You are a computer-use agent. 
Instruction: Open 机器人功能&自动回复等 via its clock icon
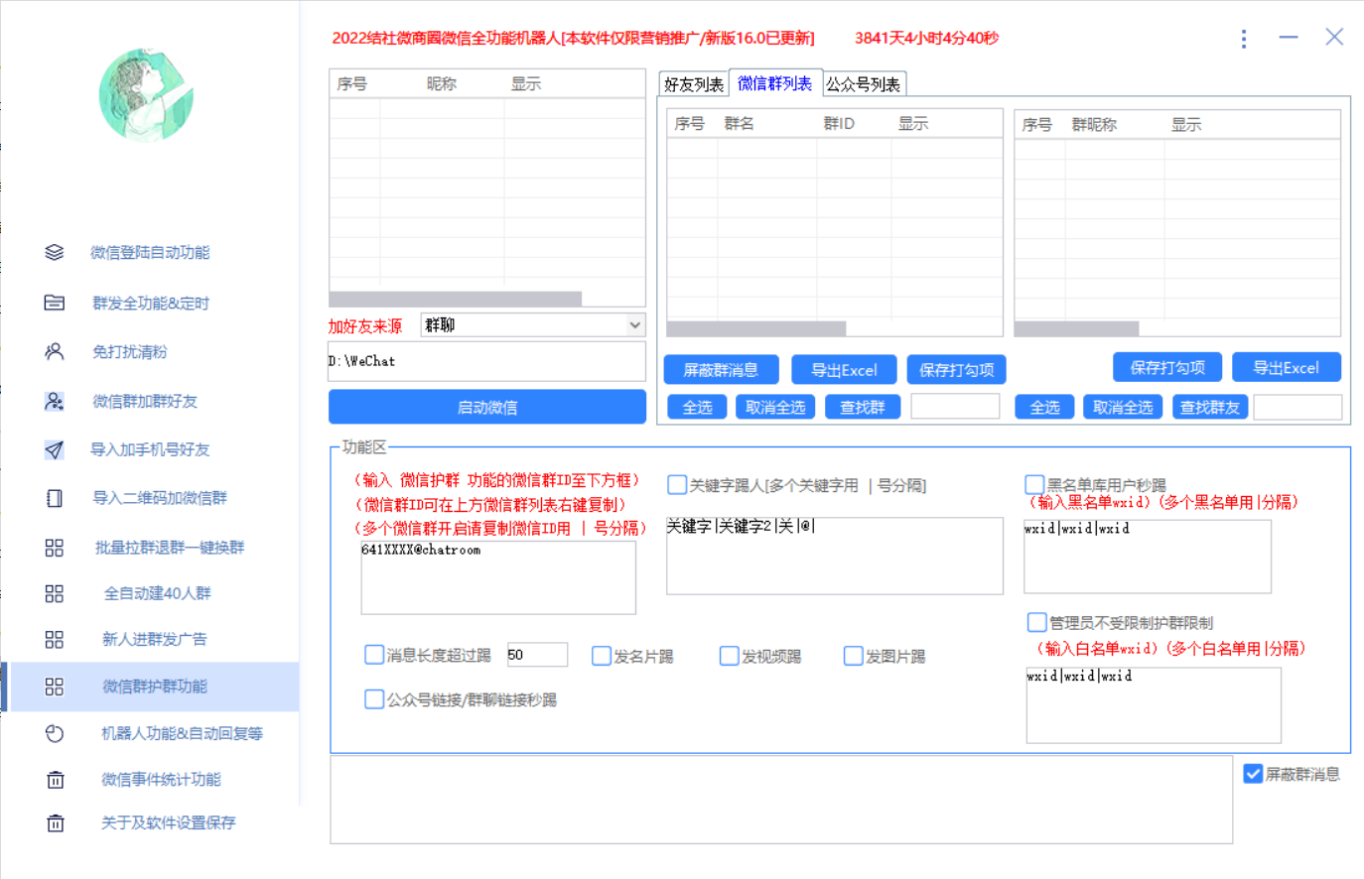[x=55, y=733]
